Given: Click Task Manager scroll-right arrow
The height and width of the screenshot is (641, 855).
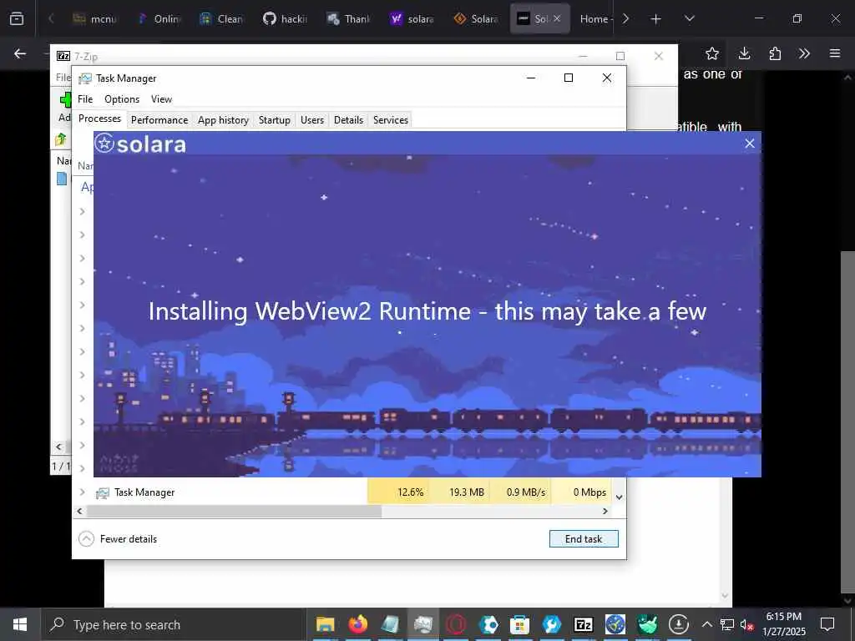Looking at the screenshot, I should (x=605, y=512).
